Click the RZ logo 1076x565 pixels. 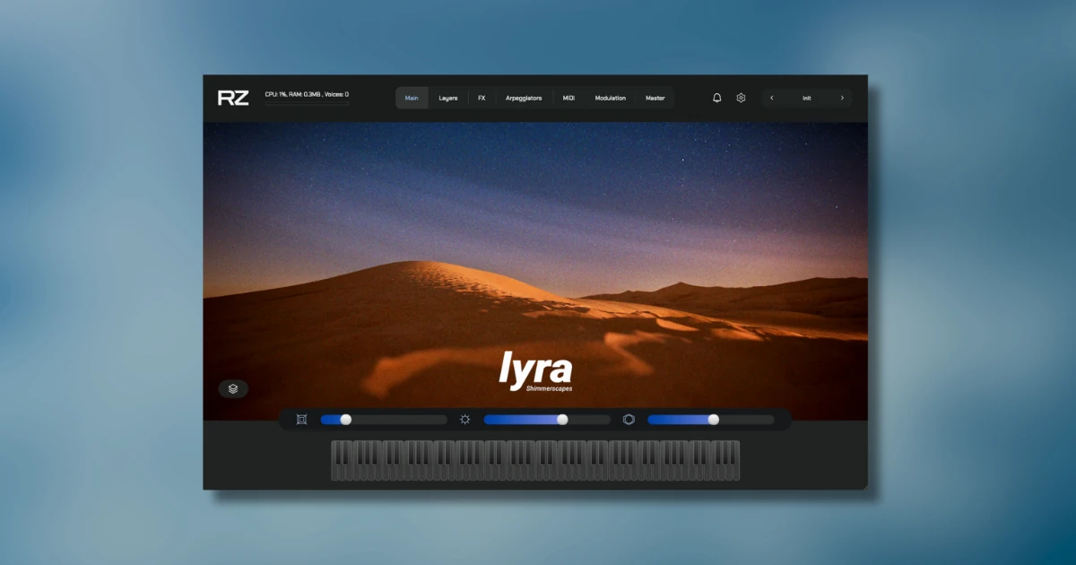pyautogui.click(x=233, y=98)
